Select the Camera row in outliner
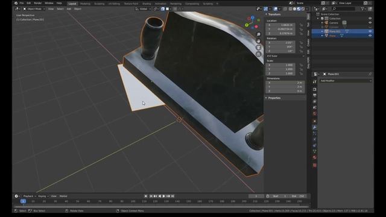The image size is (386, 217). coord(342,23)
